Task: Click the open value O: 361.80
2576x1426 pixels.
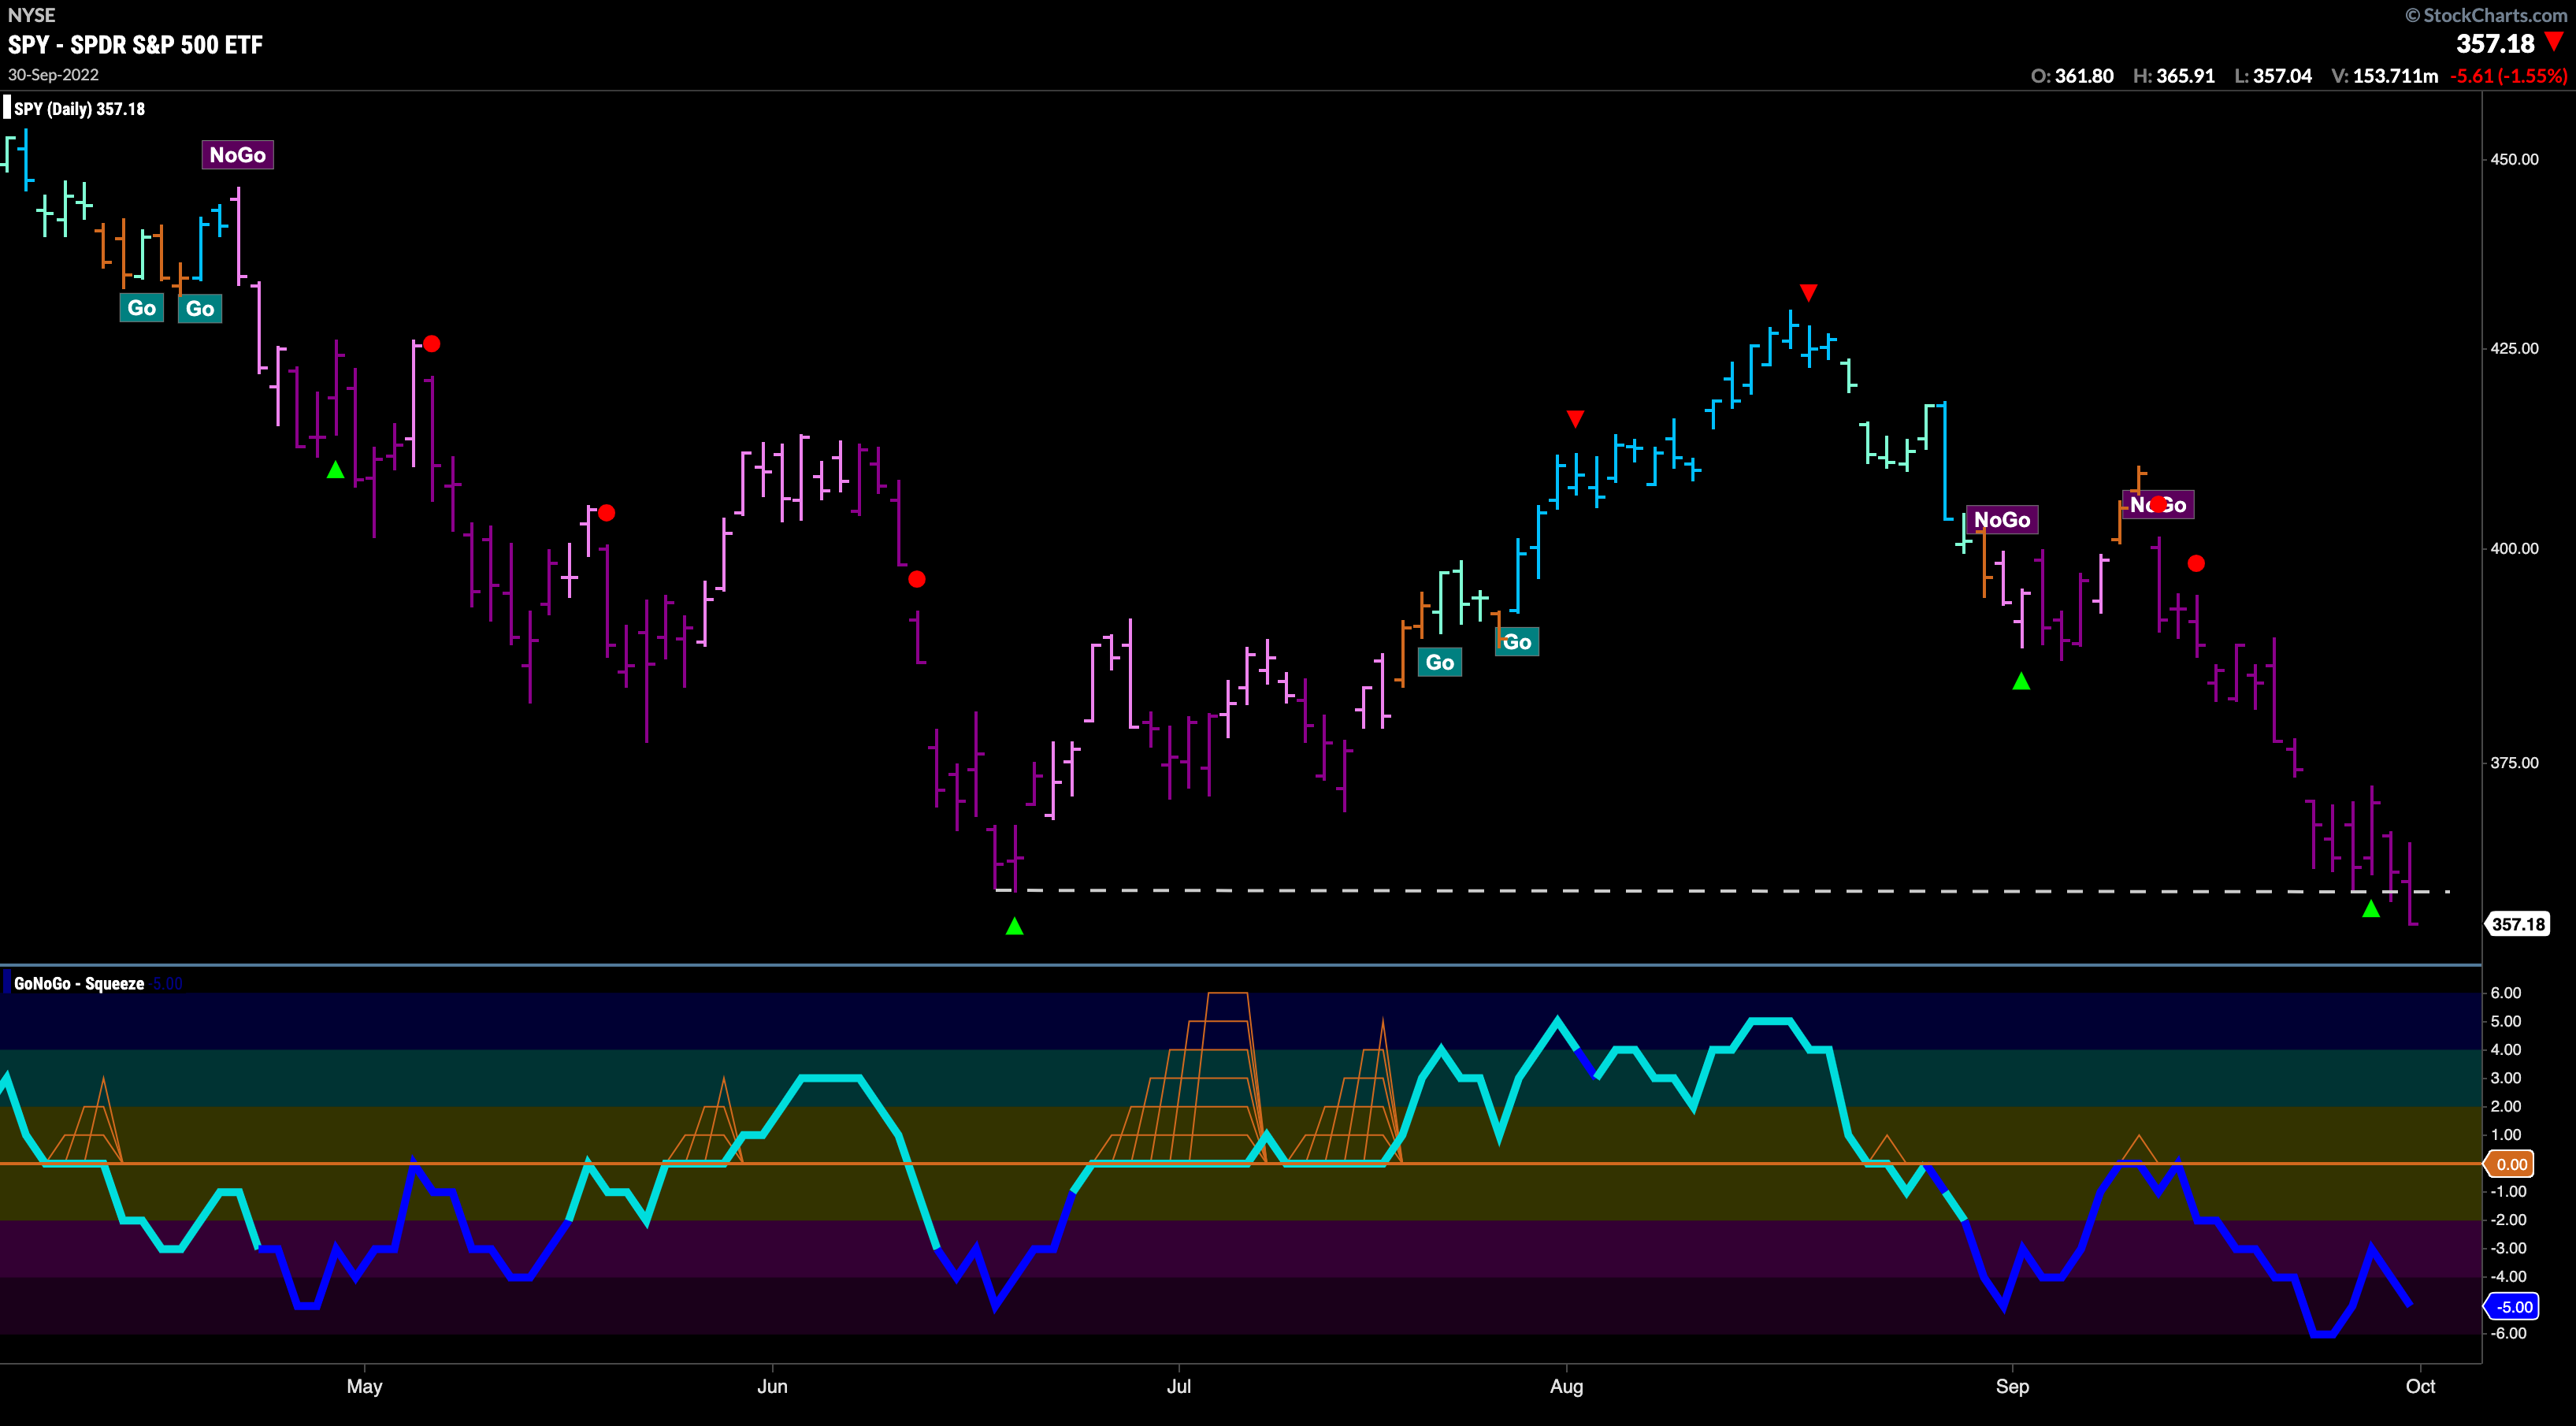Action: point(2072,76)
